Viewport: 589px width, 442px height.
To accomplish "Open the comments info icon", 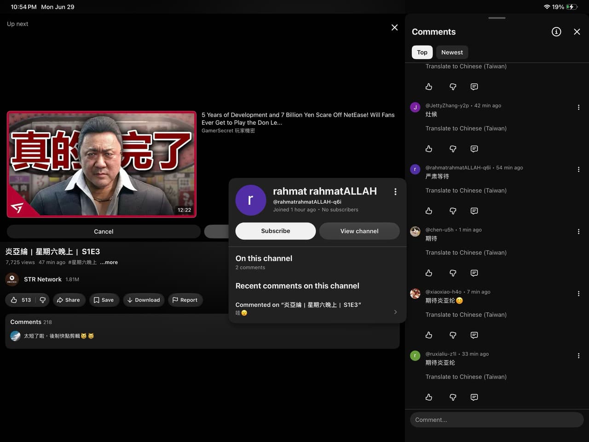I will coord(556,32).
